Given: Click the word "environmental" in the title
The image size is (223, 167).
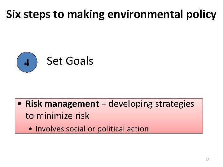Looking at the screenshot, I should (143, 14).
